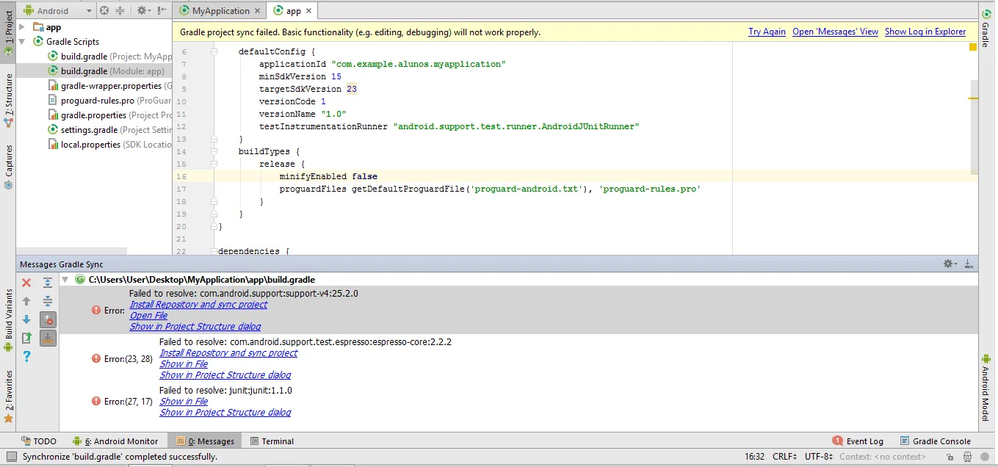Switch to the MyApplication editor tab
Image resolution: width=998 pixels, height=467 pixels.
pyautogui.click(x=220, y=11)
